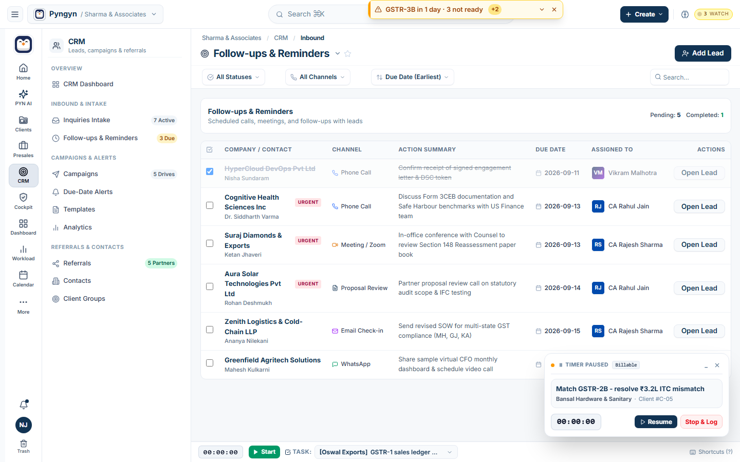Open the All Channels filter dropdown
Viewport: 740px width, 462px height.
click(318, 77)
